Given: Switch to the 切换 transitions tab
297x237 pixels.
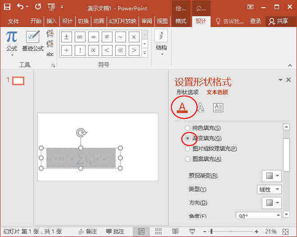Looking at the screenshot, I should point(83,21).
